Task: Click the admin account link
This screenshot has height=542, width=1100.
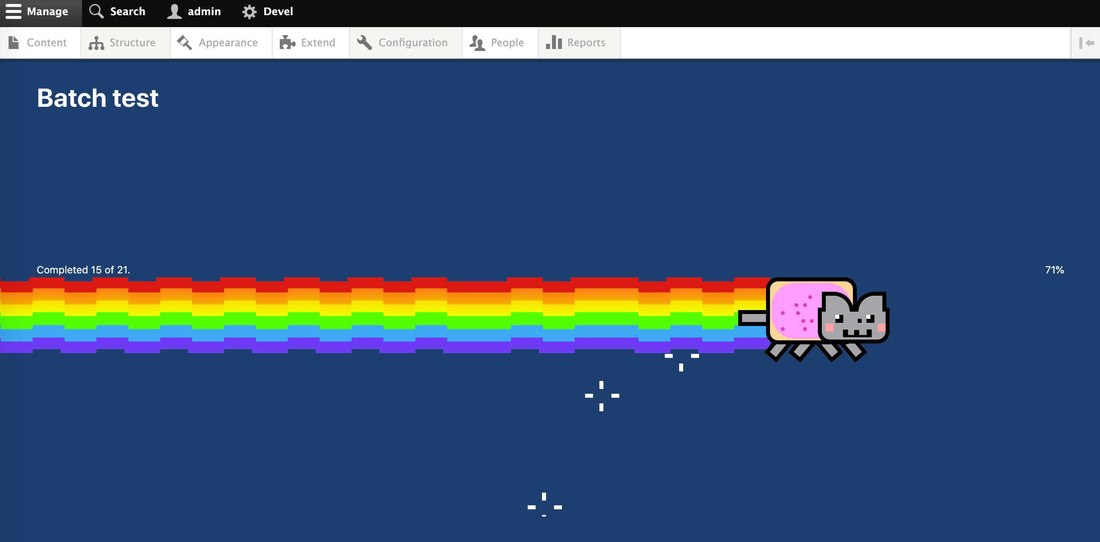Action: tap(204, 12)
